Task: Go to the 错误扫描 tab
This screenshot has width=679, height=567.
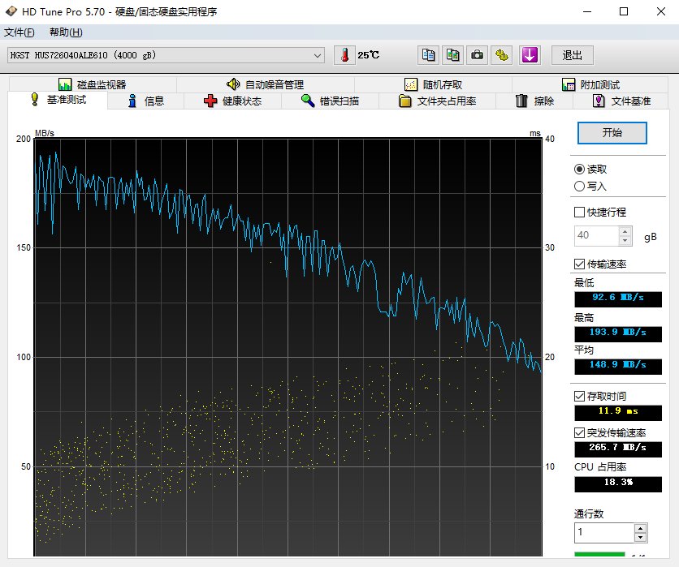Action: (x=330, y=101)
